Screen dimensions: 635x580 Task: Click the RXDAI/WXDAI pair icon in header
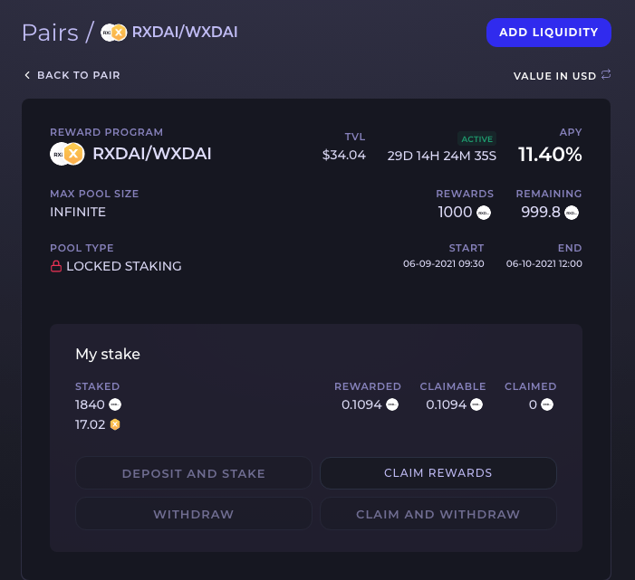click(x=113, y=33)
